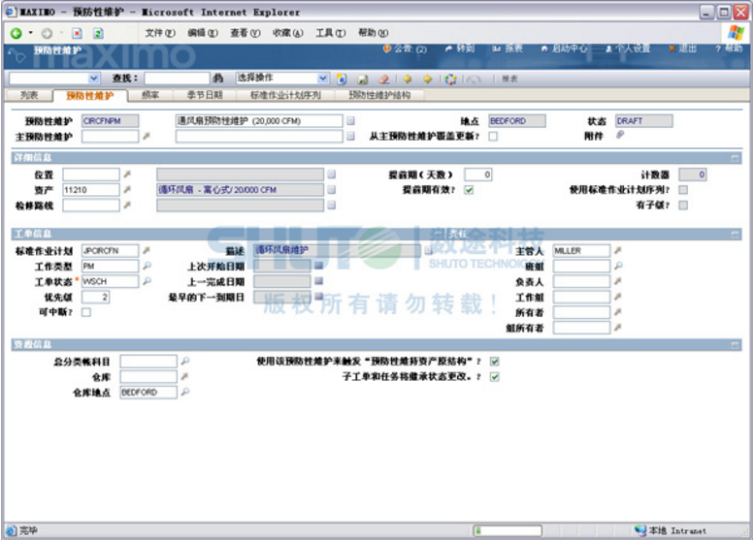Enable the 可中断 checkbox
Image resolution: width=754 pixels, height=540 pixels.
[x=86, y=312]
